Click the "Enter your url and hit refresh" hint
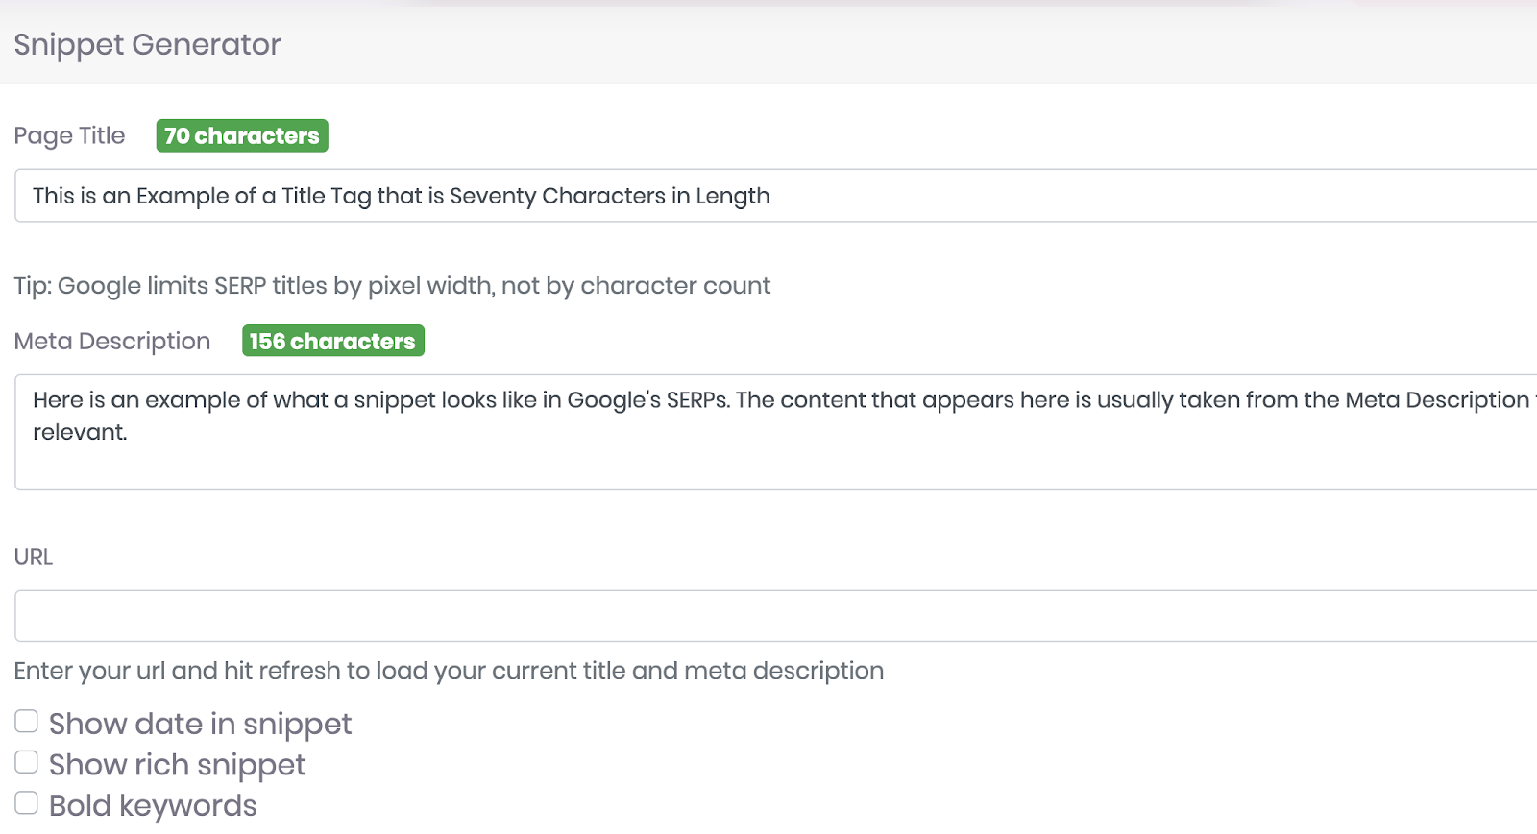The image size is (1537, 834). point(449,670)
